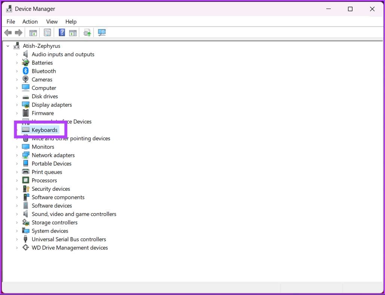This screenshot has height=295, width=385.
Task: Select the WD Drive Management devices icon
Action: coord(25,248)
